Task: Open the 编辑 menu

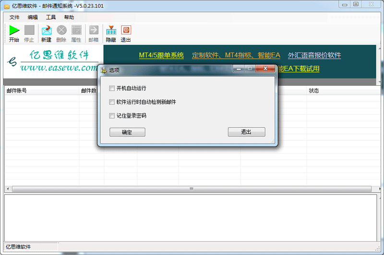Action: pyautogui.click(x=33, y=17)
